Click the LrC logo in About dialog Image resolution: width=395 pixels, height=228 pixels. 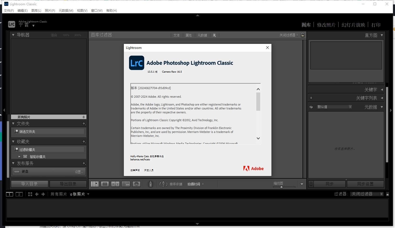137,63
